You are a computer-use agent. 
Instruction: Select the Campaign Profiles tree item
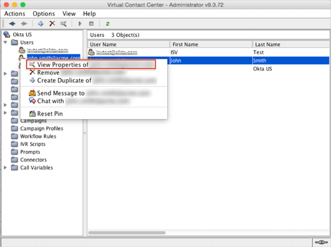coord(42,128)
